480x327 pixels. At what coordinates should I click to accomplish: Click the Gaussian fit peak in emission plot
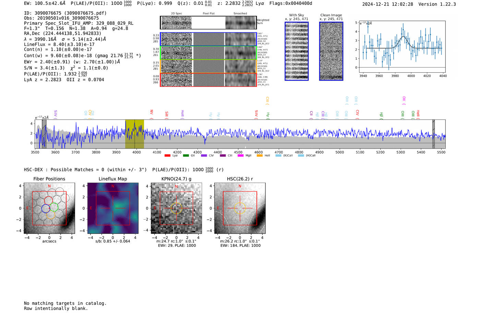coord(404,37)
